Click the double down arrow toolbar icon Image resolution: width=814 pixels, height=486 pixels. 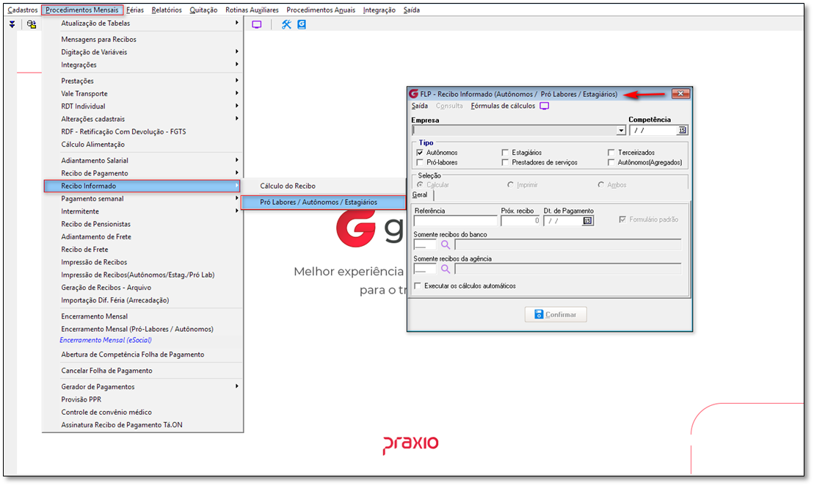[x=12, y=24]
